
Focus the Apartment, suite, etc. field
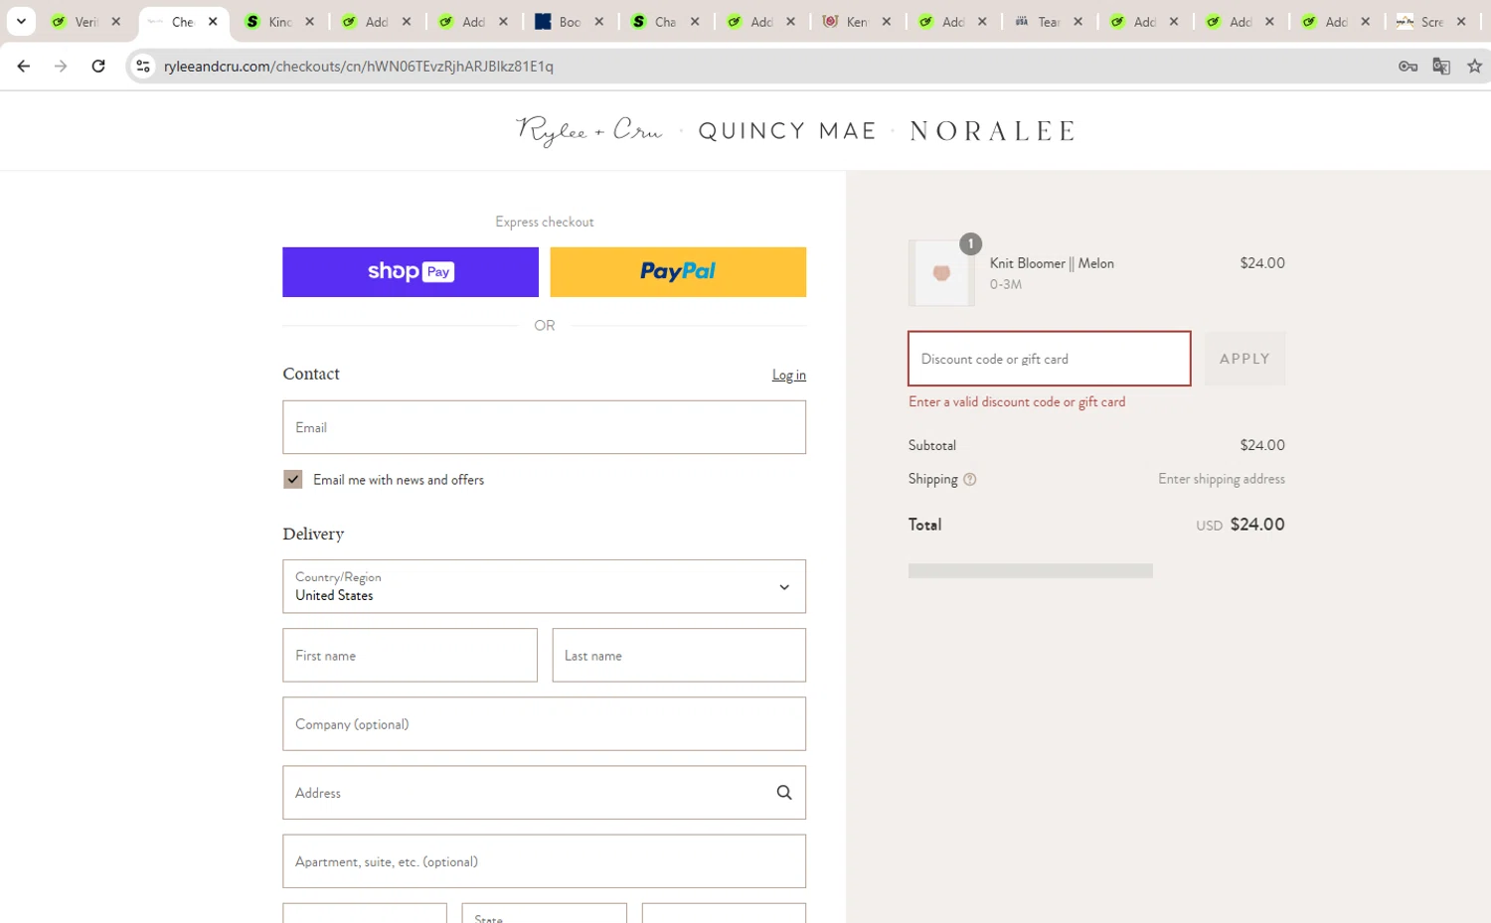tap(544, 860)
